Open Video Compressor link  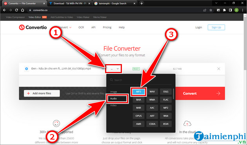15,17
